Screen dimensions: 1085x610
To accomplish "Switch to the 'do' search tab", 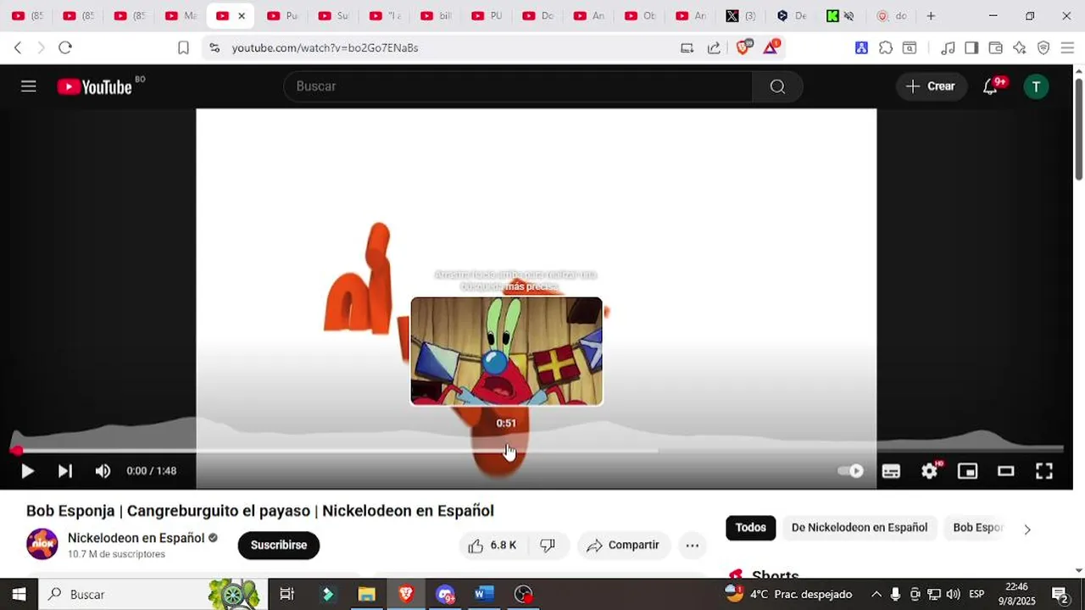I will [x=892, y=16].
